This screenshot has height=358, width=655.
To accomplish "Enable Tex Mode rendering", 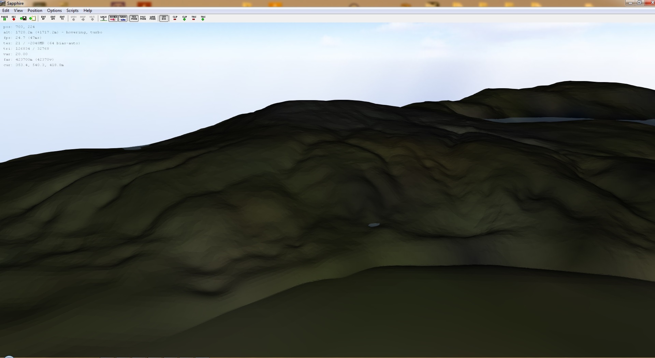I will (134, 18).
